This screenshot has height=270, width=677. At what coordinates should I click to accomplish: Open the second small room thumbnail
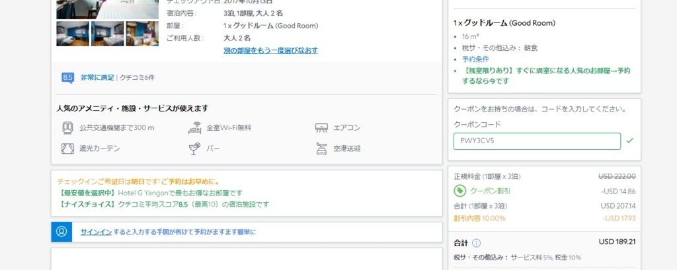[x=108, y=34]
